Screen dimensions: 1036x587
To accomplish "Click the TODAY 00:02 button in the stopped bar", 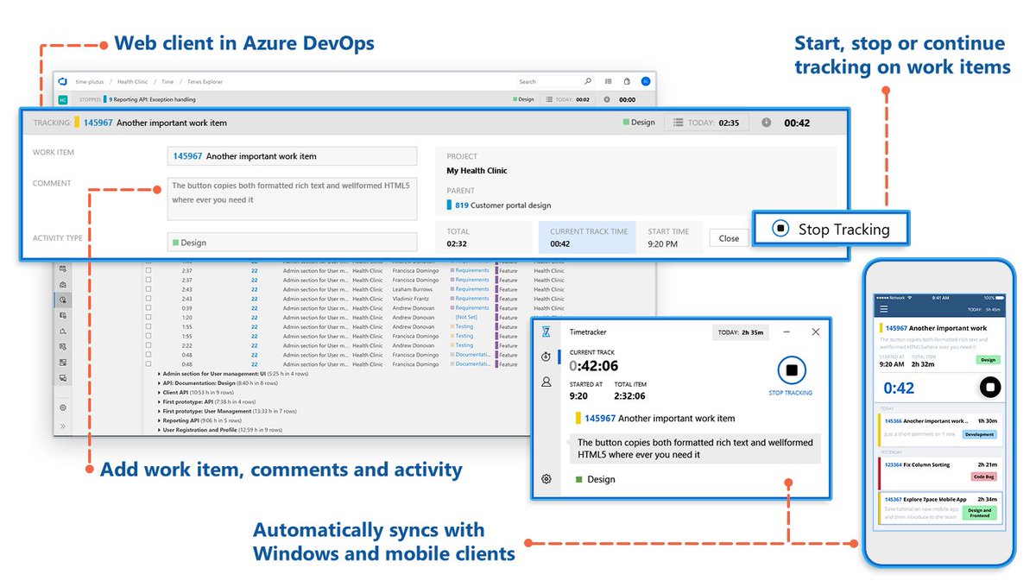I will coord(568,99).
